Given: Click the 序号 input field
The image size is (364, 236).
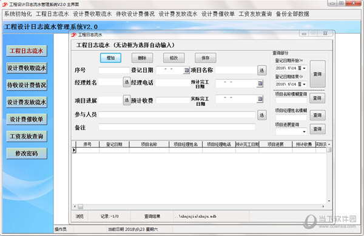Looking at the screenshot, I should click(114, 70).
